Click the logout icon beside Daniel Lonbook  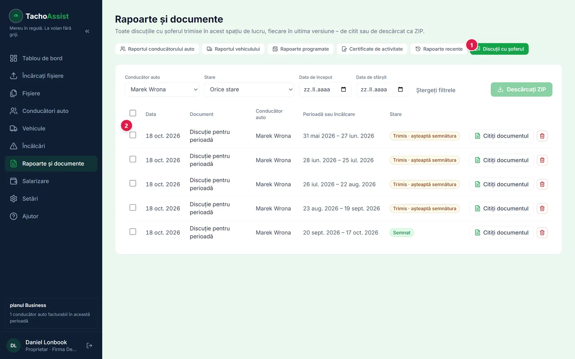coord(89,345)
